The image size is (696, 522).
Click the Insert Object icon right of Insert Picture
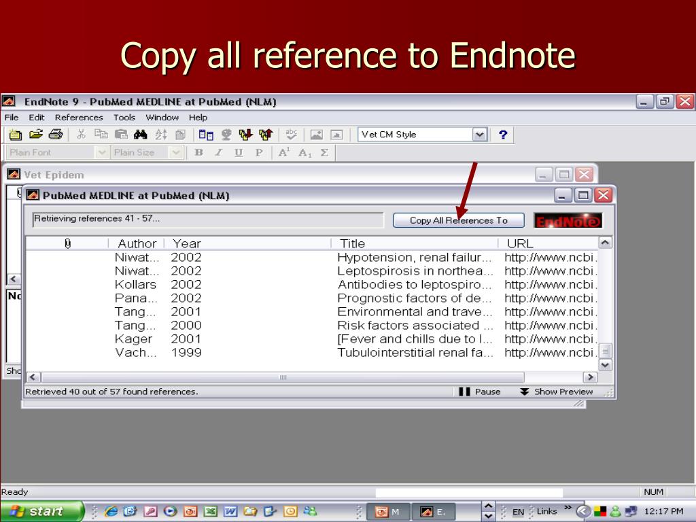coord(336,134)
